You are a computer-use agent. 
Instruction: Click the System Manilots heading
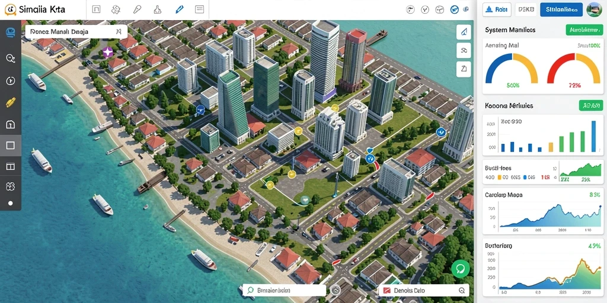(510, 30)
